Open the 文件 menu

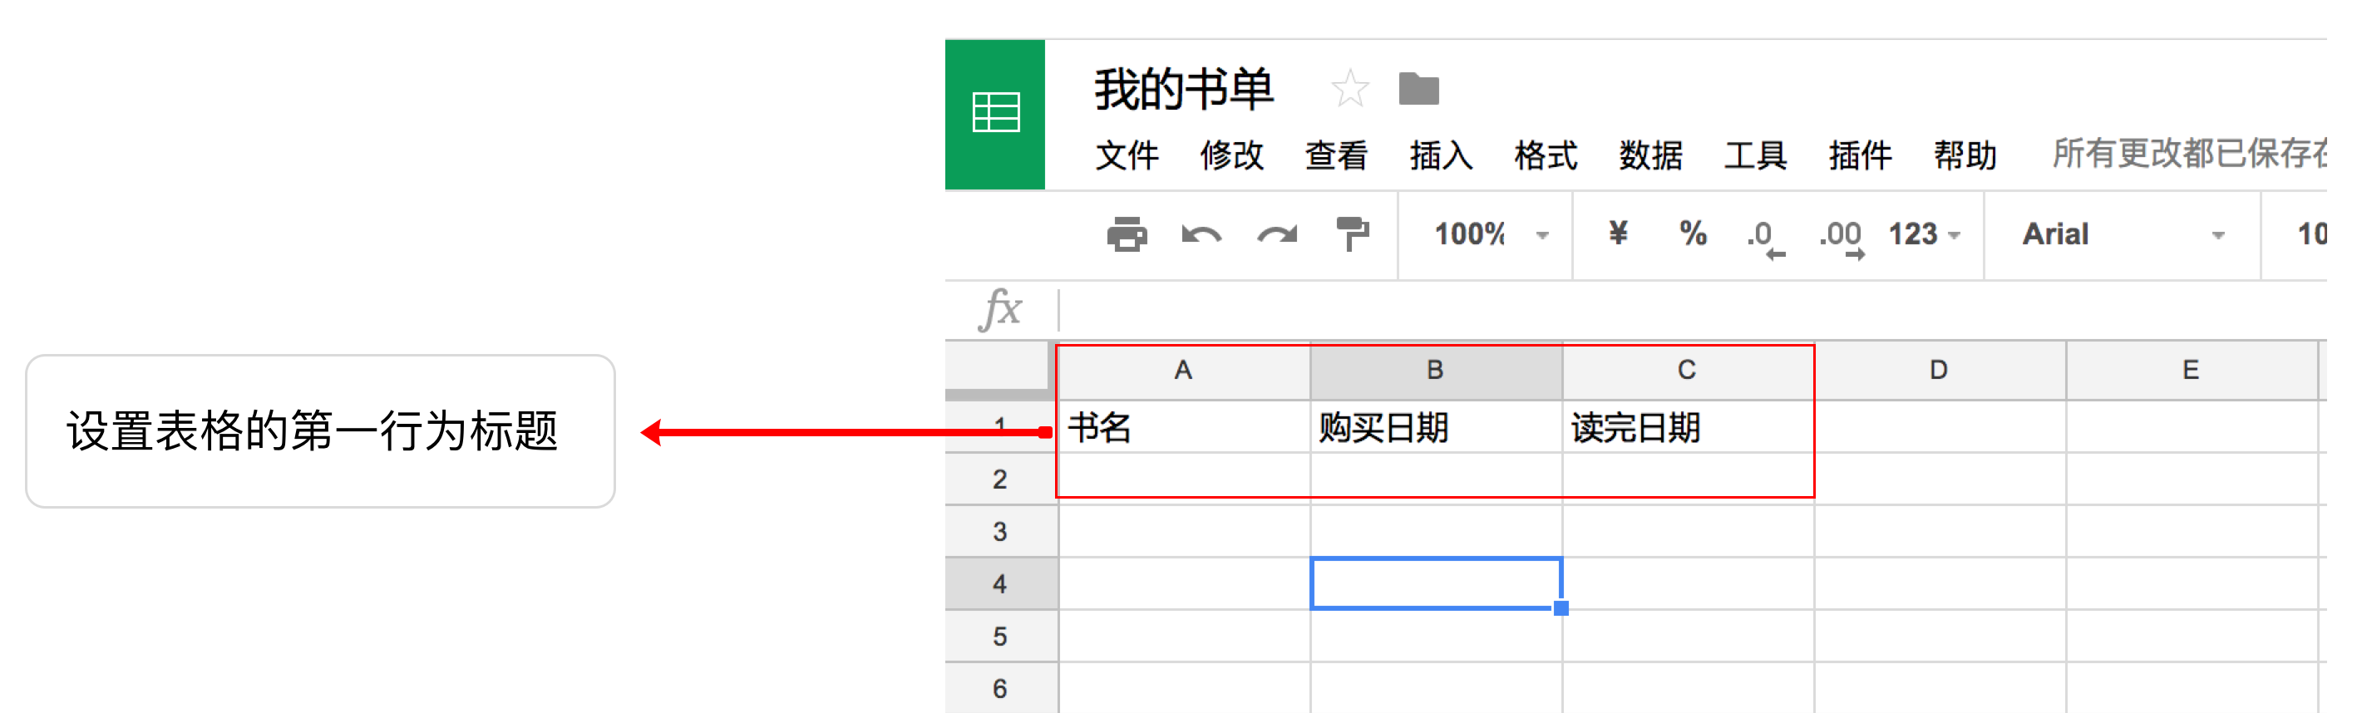1127,155
